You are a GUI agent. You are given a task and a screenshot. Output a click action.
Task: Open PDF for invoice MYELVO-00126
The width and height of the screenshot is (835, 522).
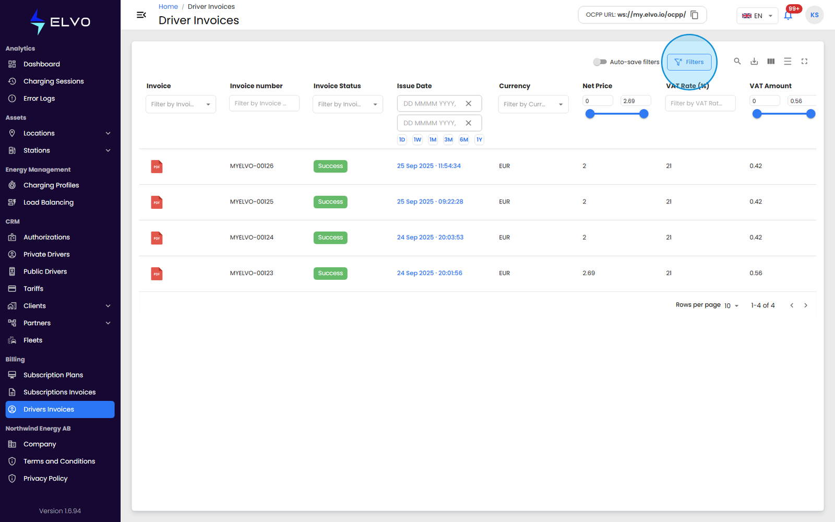[157, 167]
